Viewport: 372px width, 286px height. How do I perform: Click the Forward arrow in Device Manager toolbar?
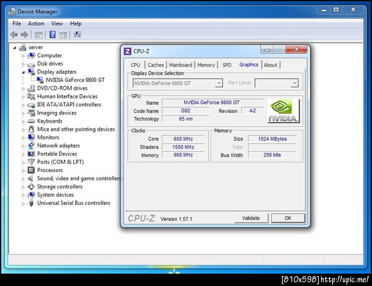pos(24,35)
